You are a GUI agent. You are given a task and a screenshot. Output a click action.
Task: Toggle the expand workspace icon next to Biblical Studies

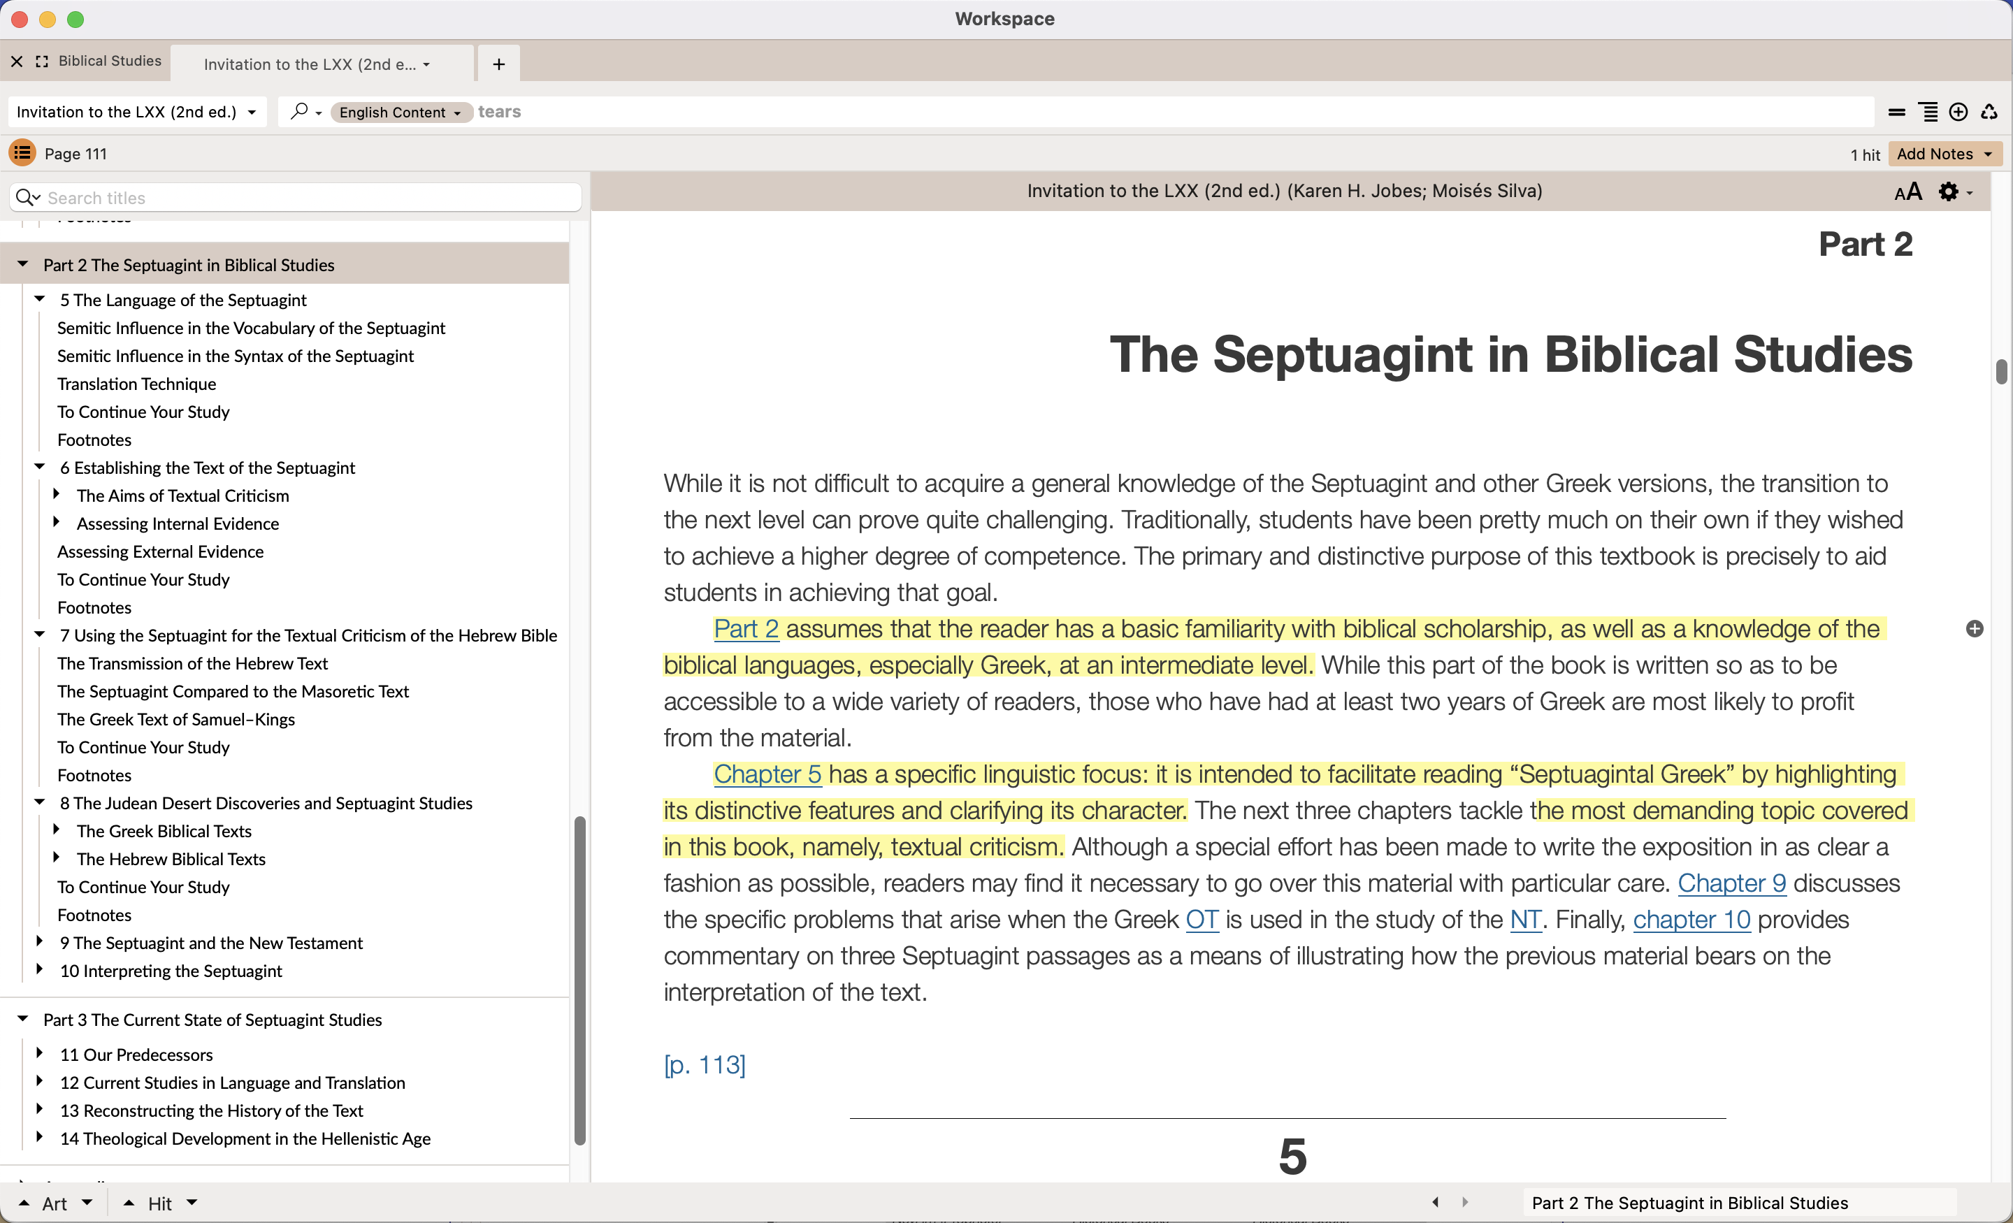pyautogui.click(x=43, y=61)
